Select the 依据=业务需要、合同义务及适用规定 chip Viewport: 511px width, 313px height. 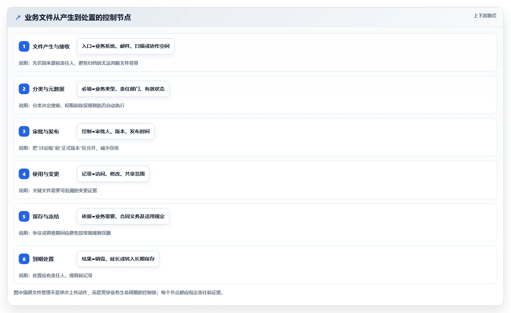coord(123,216)
